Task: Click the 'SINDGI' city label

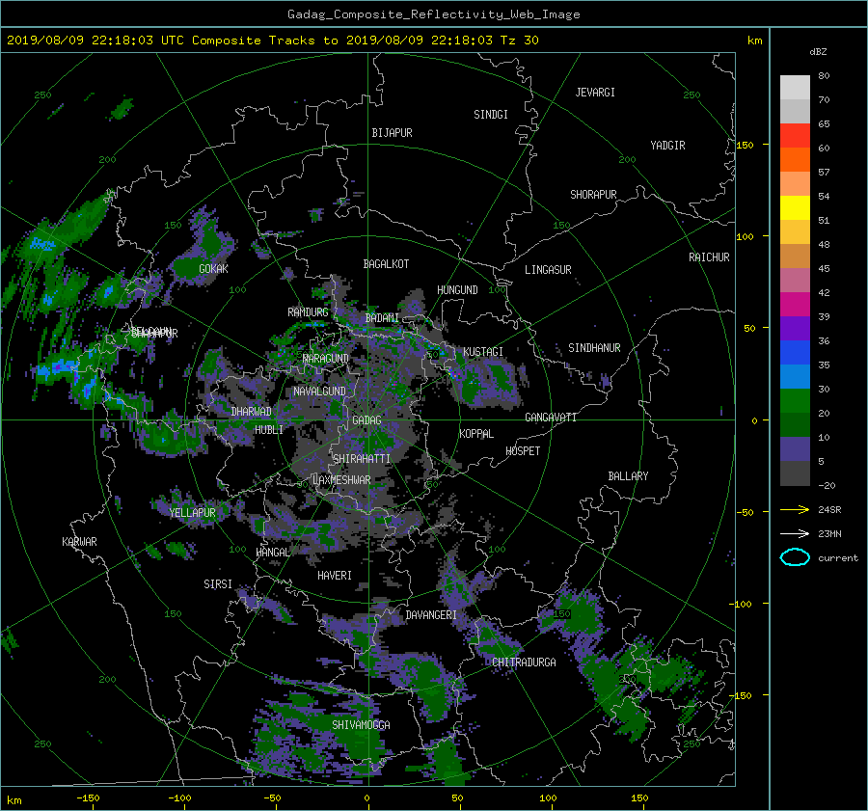Action: tap(491, 115)
